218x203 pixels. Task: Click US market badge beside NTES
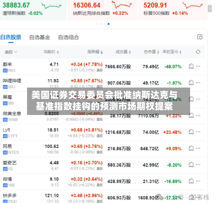5,152
